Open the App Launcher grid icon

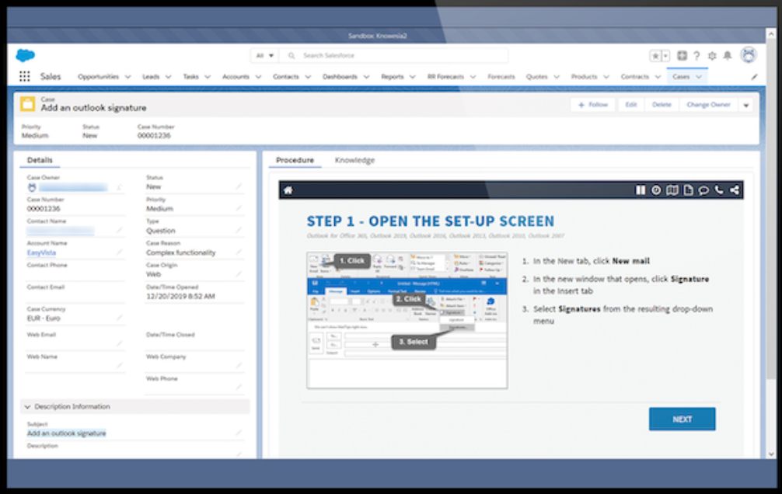(24, 76)
